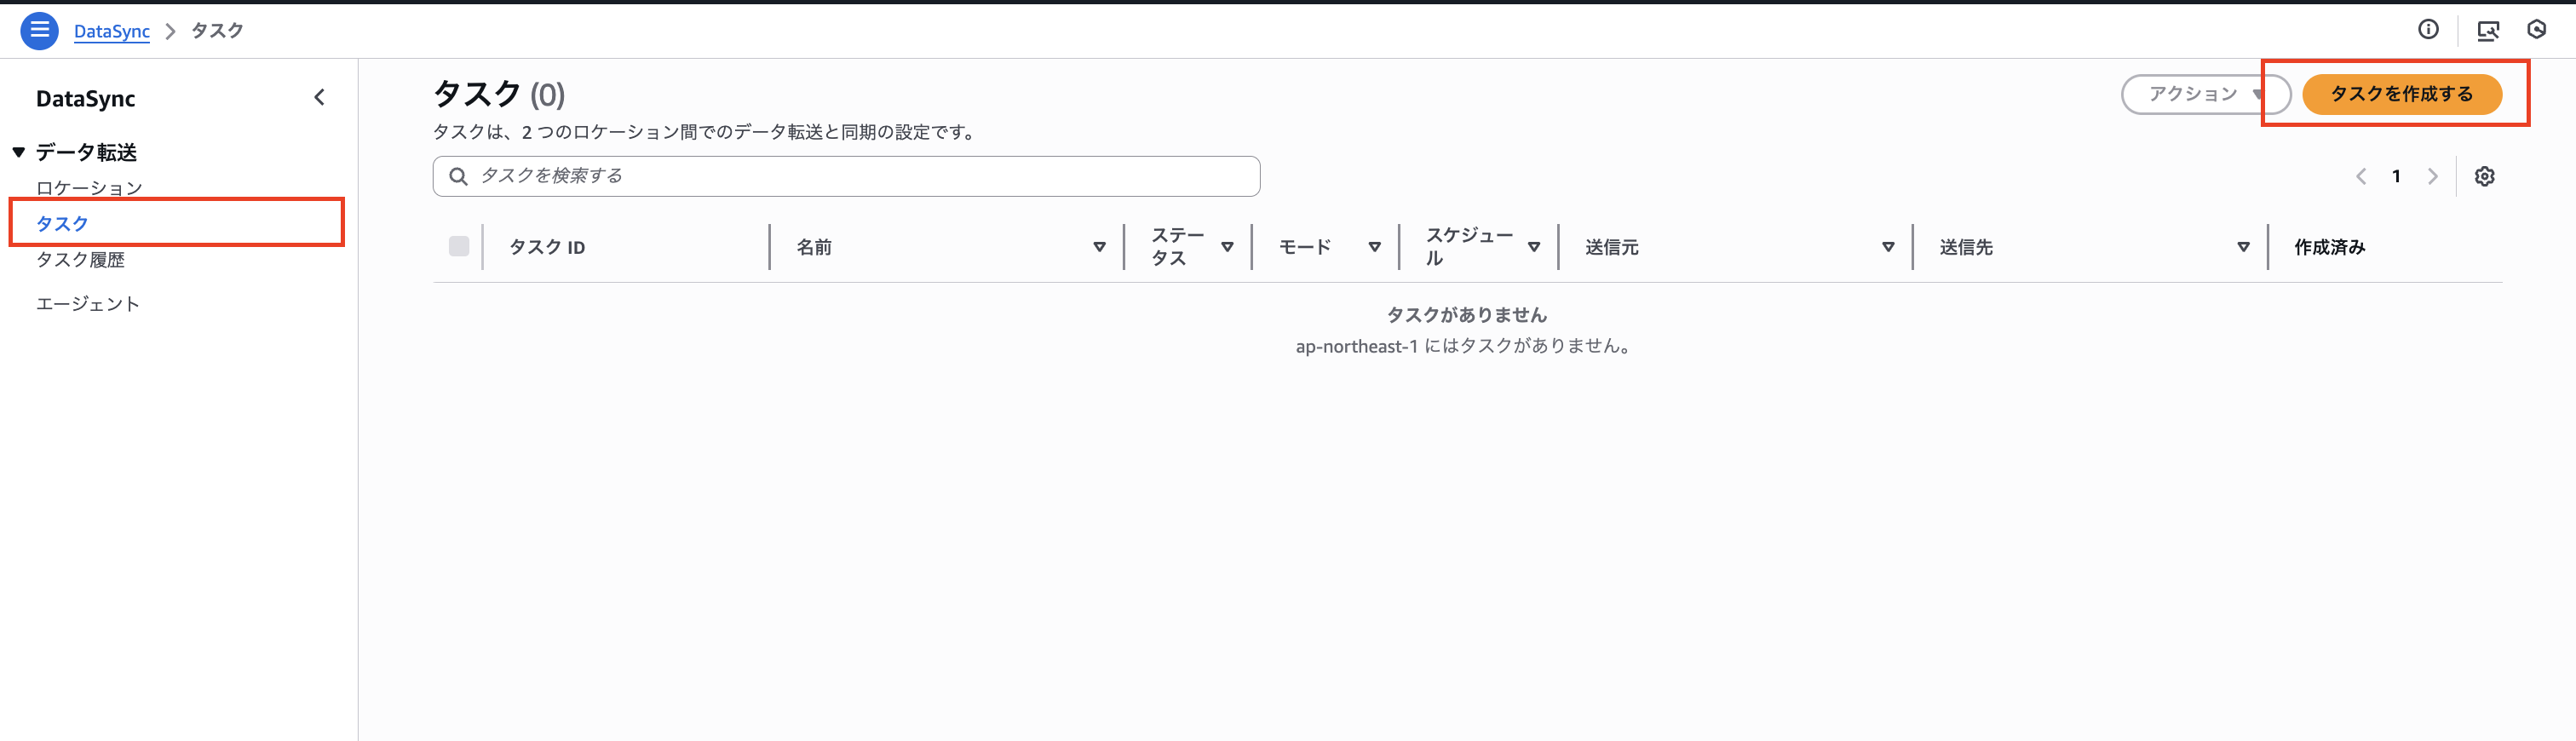The image size is (2576, 741).
Task: Click the タスク ID column header
Action: click(x=547, y=247)
